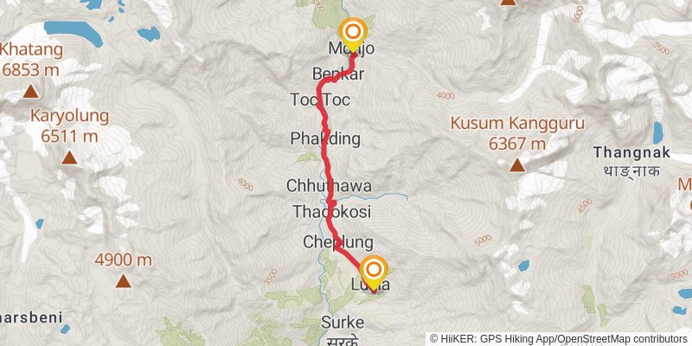Click the Karyolung 6511 m label
This screenshot has height=346, width=692.
click(x=69, y=126)
